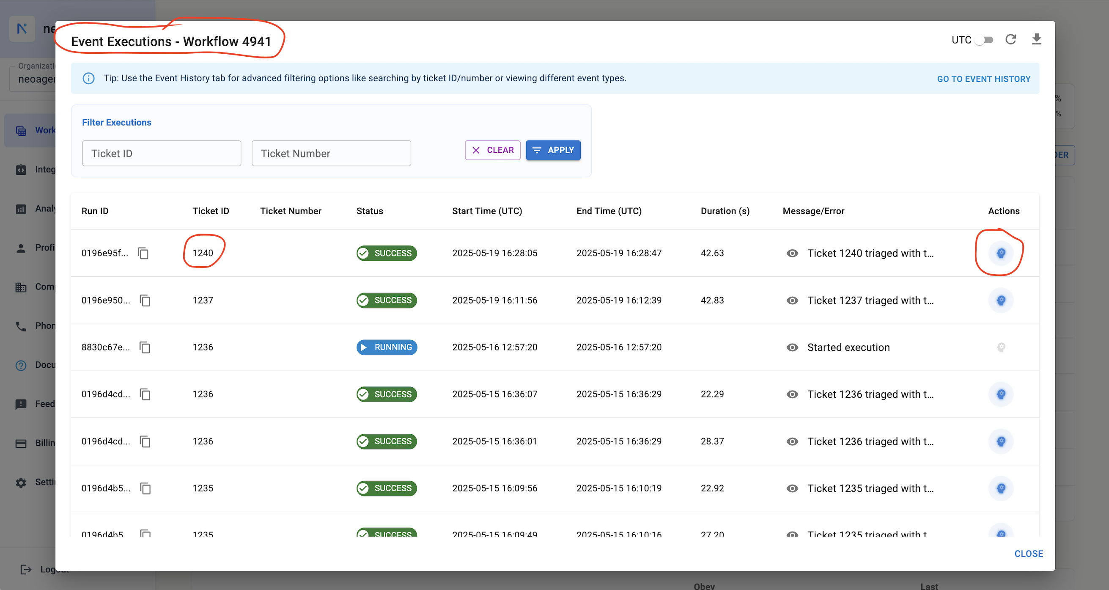Follow the GO TO EVENT HISTORY link
The image size is (1109, 590).
tap(983, 79)
